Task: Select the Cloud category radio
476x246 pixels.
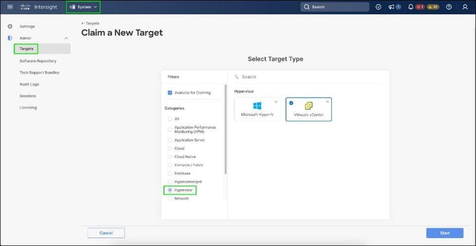Action: click(170, 148)
